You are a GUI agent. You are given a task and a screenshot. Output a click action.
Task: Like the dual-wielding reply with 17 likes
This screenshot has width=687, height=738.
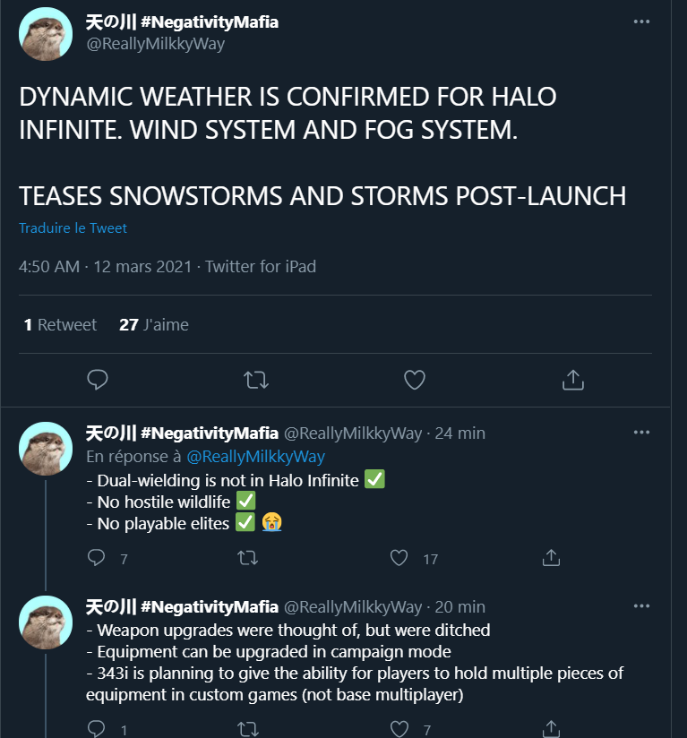pyautogui.click(x=399, y=558)
